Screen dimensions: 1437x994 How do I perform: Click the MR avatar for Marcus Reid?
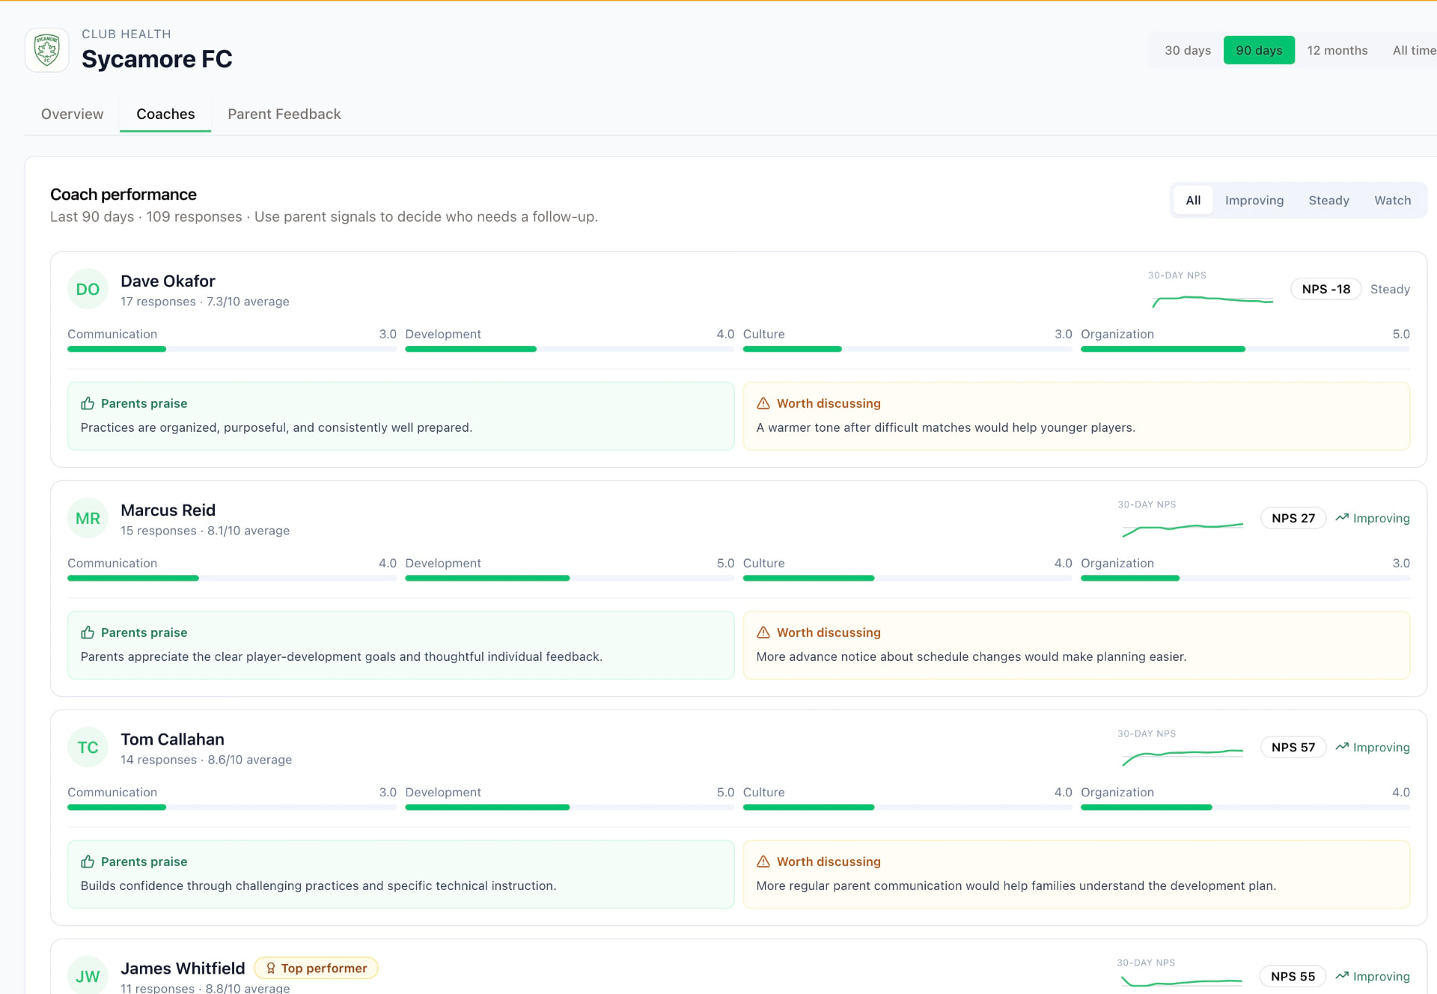[88, 518]
